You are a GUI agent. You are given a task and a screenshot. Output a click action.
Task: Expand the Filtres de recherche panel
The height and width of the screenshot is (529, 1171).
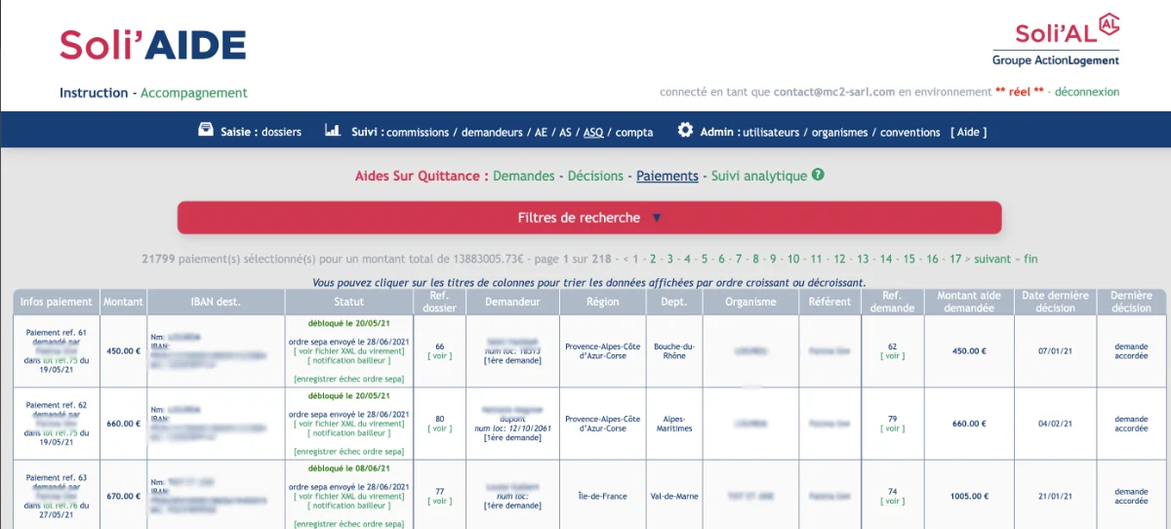(589, 218)
